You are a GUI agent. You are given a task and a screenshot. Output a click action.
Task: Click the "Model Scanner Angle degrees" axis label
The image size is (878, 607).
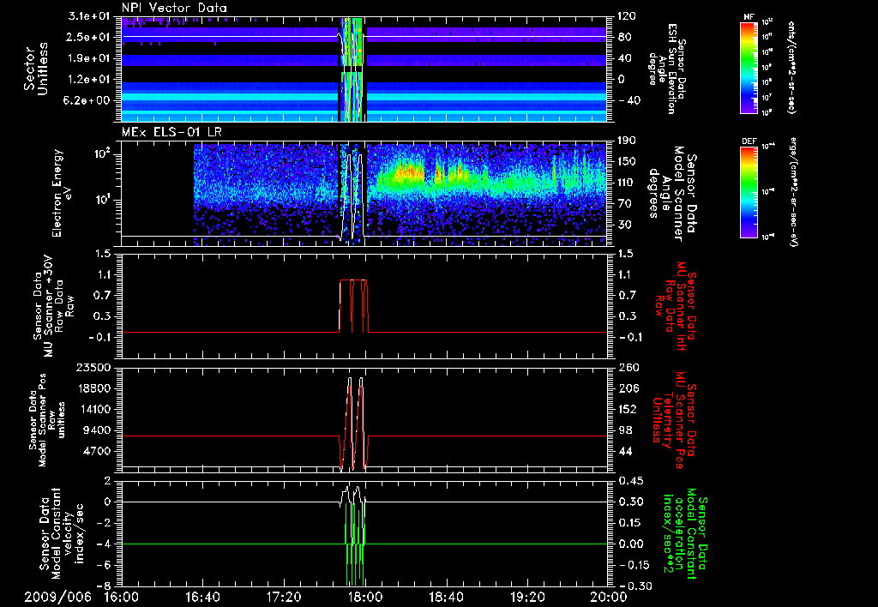point(674,194)
